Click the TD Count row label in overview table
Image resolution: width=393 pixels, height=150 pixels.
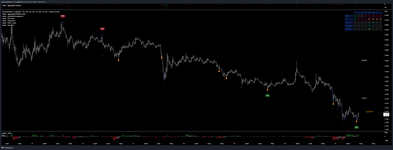pos(349,23)
